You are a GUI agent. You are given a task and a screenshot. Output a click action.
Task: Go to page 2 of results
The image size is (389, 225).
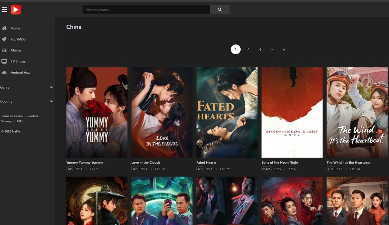pyautogui.click(x=247, y=50)
